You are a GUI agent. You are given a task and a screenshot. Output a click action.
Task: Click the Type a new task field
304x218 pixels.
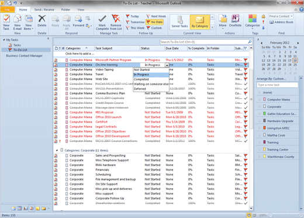pyautogui.click(x=277, y=85)
